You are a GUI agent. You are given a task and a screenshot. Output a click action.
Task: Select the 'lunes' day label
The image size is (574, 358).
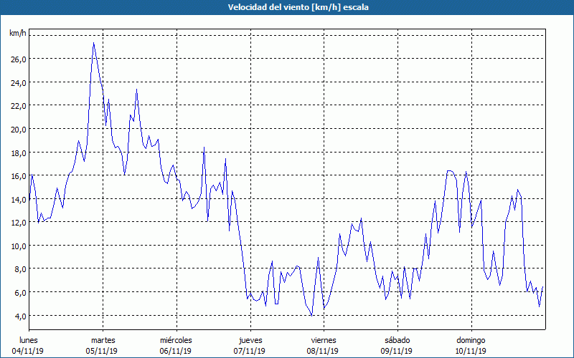click(28, 340)
